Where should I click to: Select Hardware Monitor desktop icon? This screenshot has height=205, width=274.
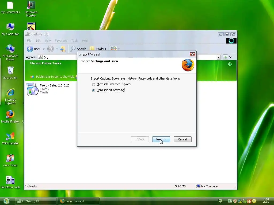point(31,9)
